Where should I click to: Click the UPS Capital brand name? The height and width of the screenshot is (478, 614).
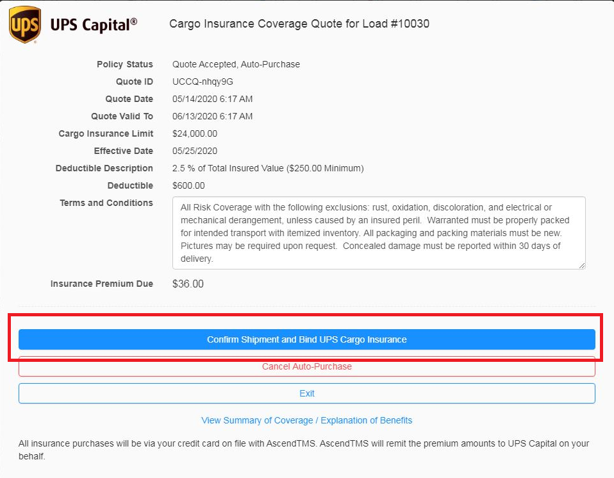[x=94, y=24]
